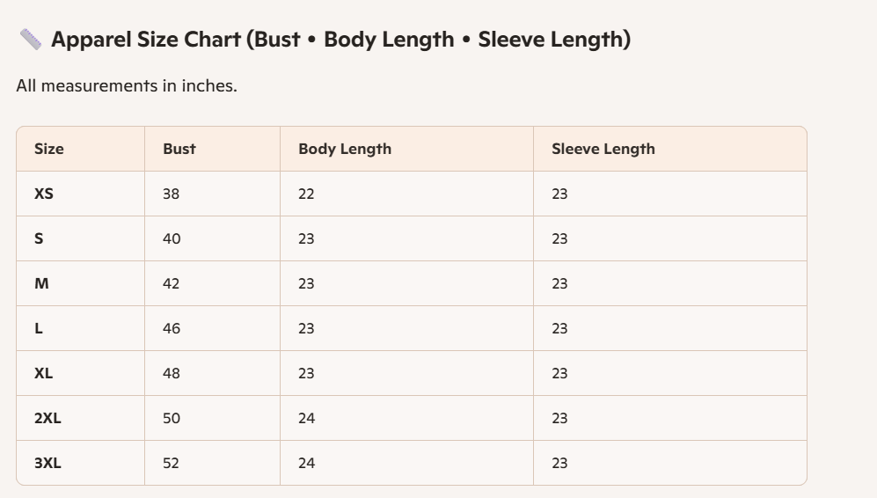
Task: Select the bust value 46 for L
Action: point(172,328)
